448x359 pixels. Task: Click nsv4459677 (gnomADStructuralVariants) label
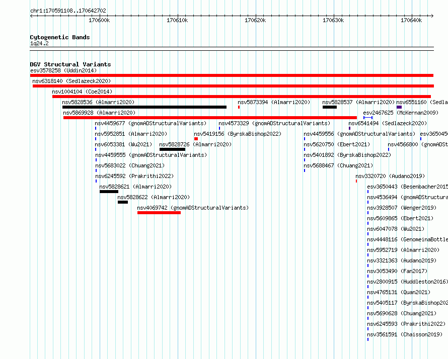tap(151, 123)
